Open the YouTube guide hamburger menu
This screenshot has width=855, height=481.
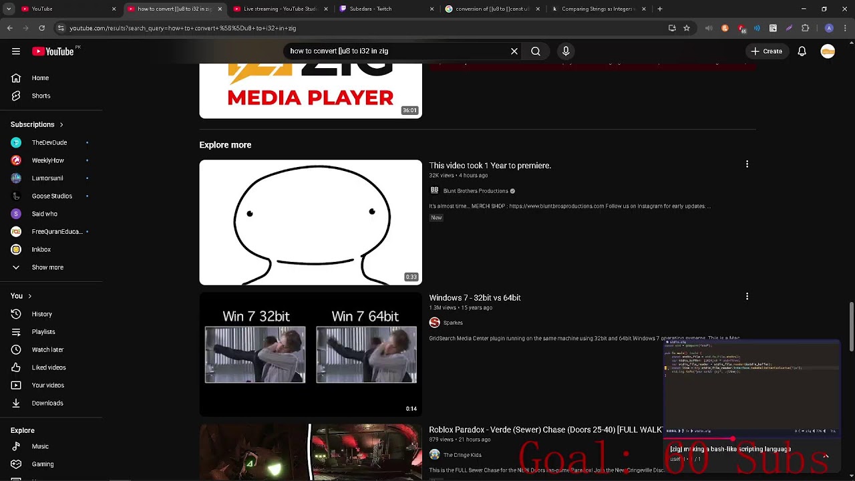point(16,51)
